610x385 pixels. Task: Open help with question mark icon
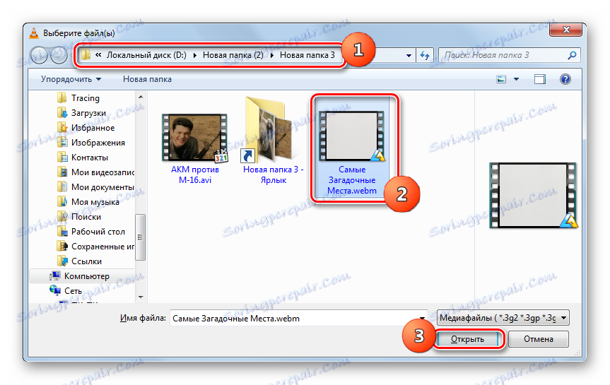coord(565,79)
